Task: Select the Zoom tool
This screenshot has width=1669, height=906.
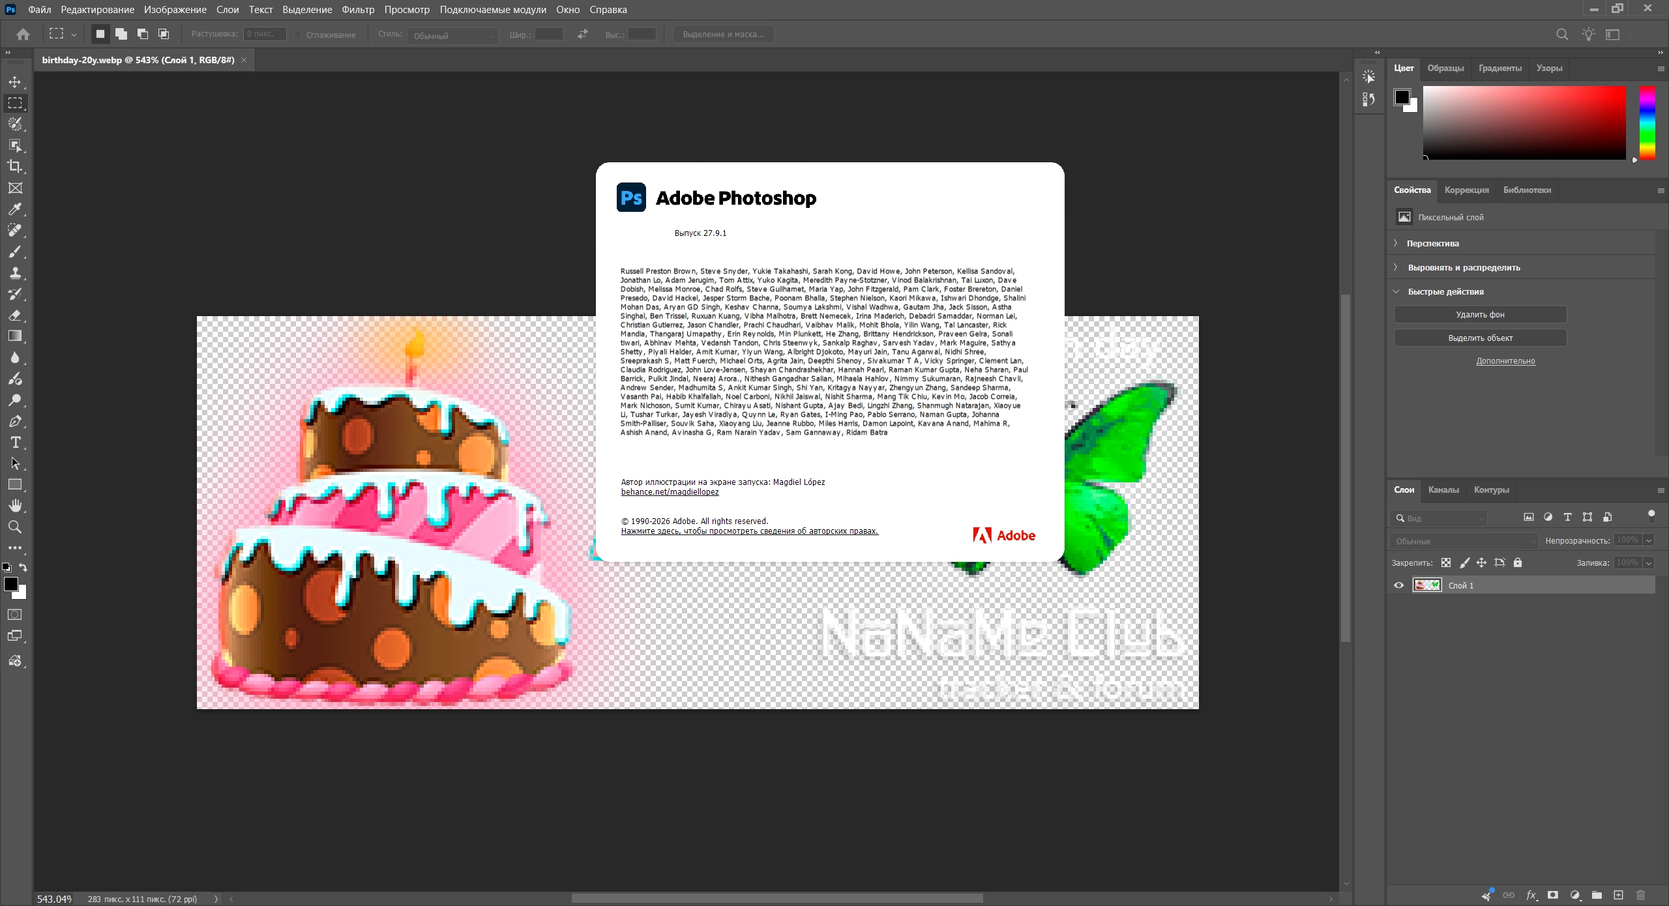Action: [x=15, y=527]
